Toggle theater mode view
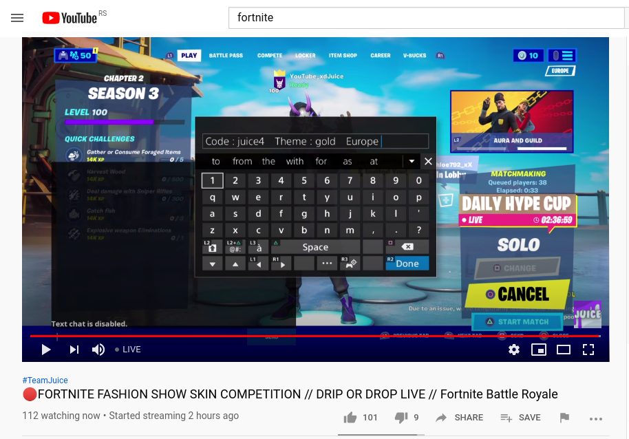The image size is (629, 439). point(564,350)
